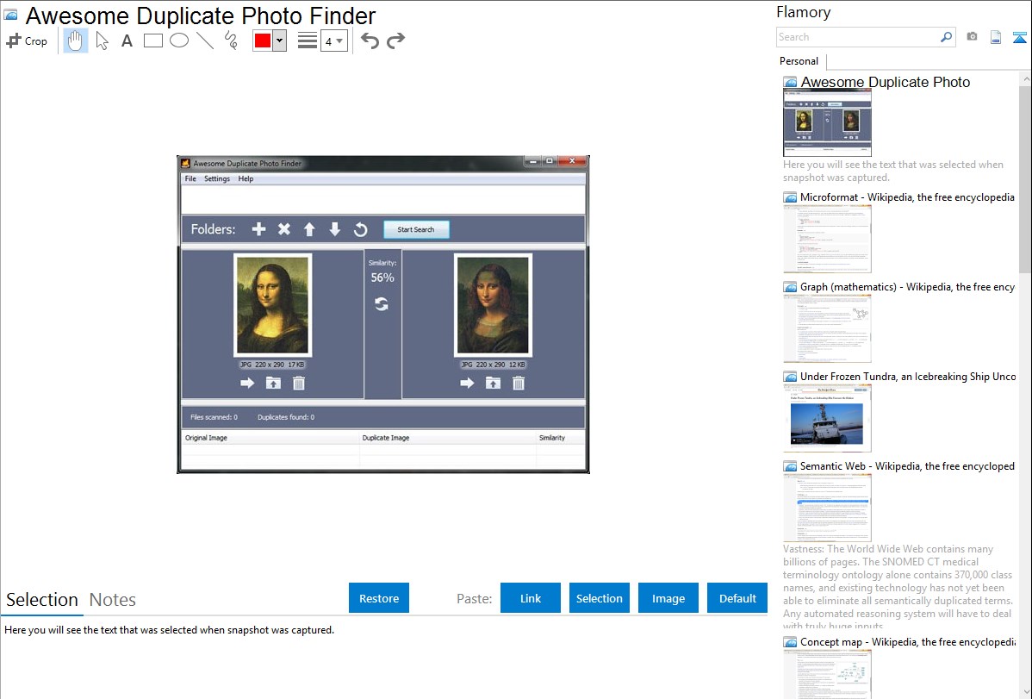Open the Semantic Web snapshot thumbnail
This screenshot has width=1032, height=699.
pos(827,508)
